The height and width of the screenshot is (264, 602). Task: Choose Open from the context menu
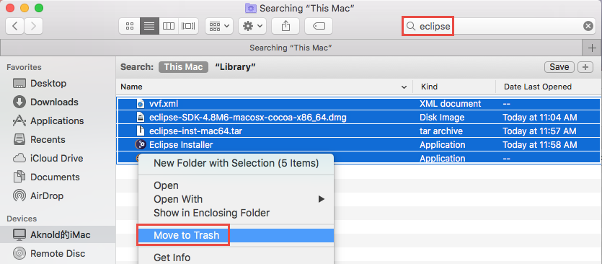[x=236, y=185]
